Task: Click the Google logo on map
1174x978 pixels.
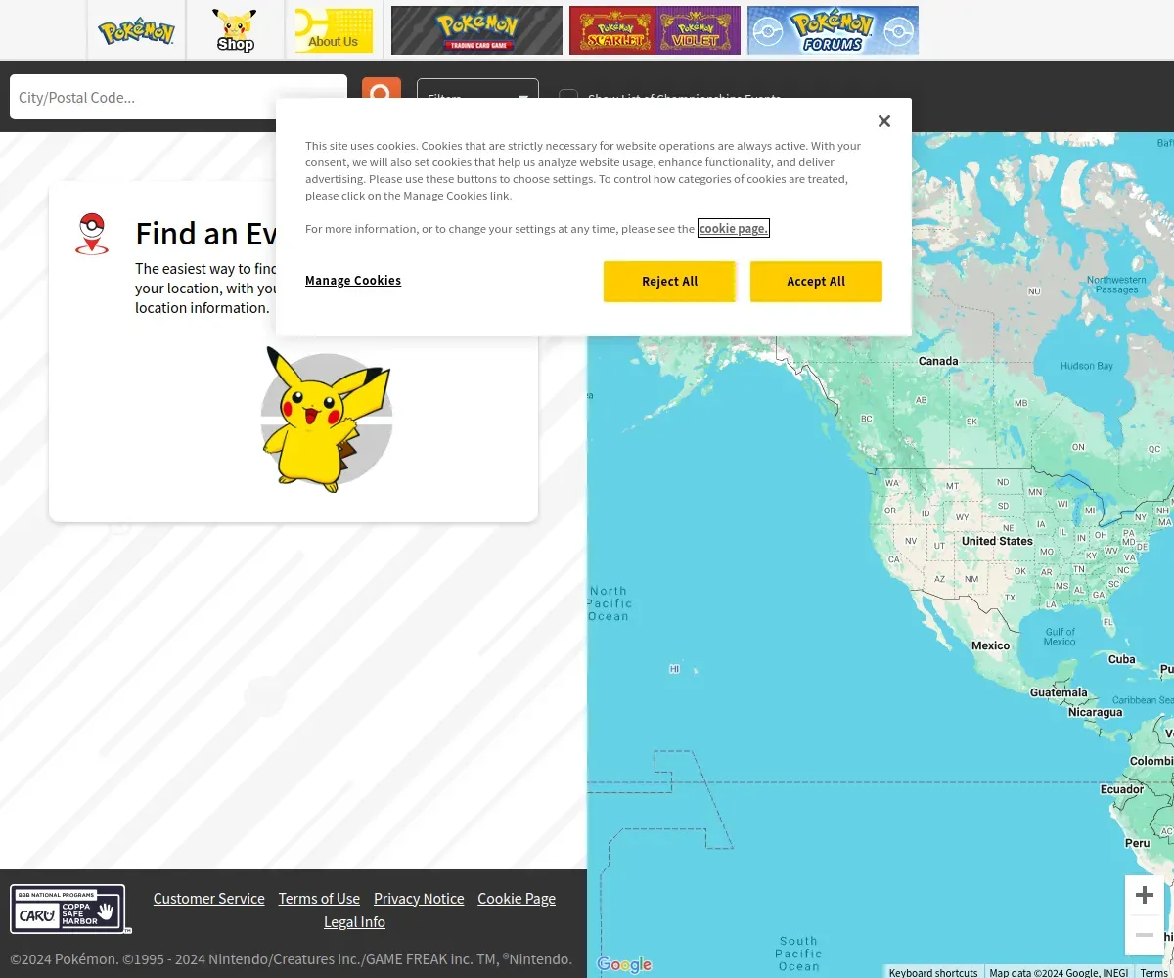Action: coord(624,965)
